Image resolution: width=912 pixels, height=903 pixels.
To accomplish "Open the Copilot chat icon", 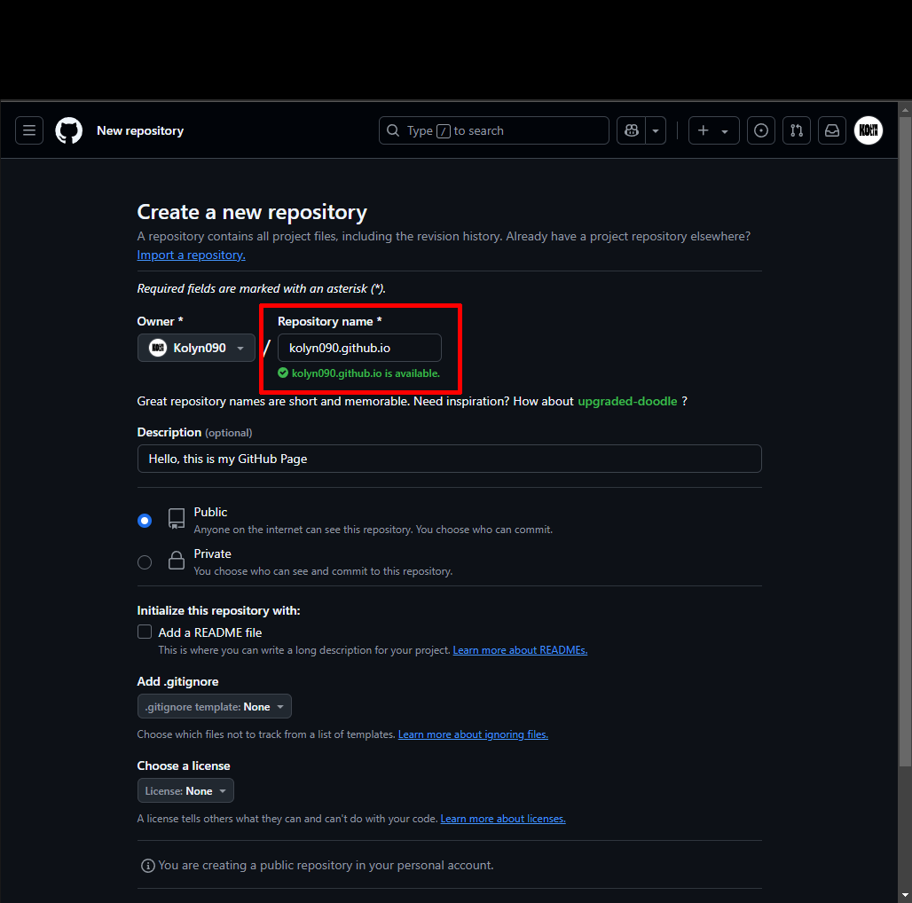I will tap(630, 130).
